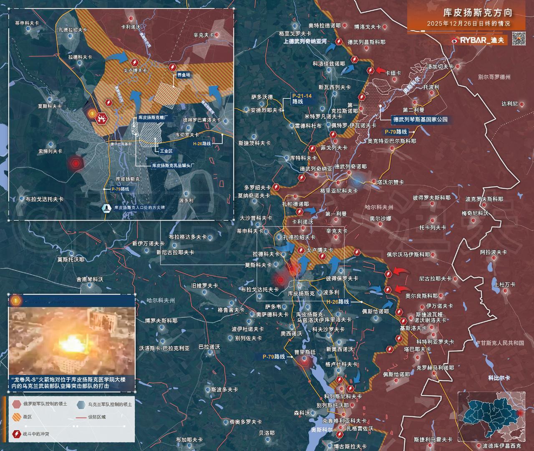Select the clash icon left of 菲戈列夫卡
The width and height of the screenshot is (534, 451).
[x=312, y=148]
